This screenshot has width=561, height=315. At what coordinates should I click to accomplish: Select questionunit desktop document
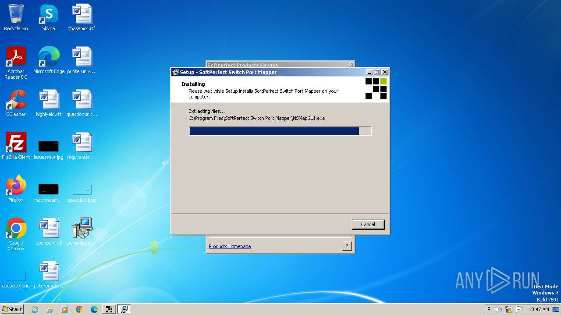point(82,103)
